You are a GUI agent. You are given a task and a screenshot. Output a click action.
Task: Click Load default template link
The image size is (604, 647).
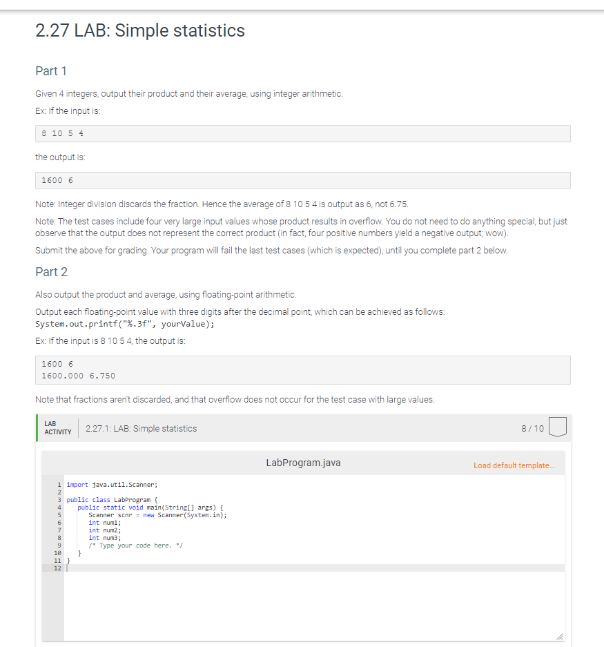click(514, 465)
